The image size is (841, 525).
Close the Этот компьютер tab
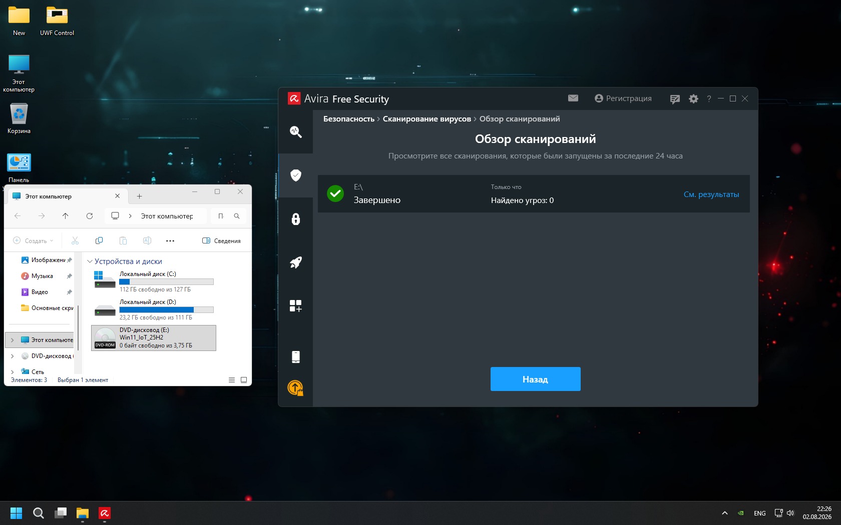coord(117,196)
